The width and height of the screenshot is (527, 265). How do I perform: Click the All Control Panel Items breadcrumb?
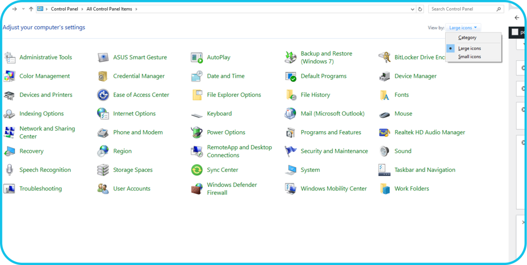coord(109,9)
